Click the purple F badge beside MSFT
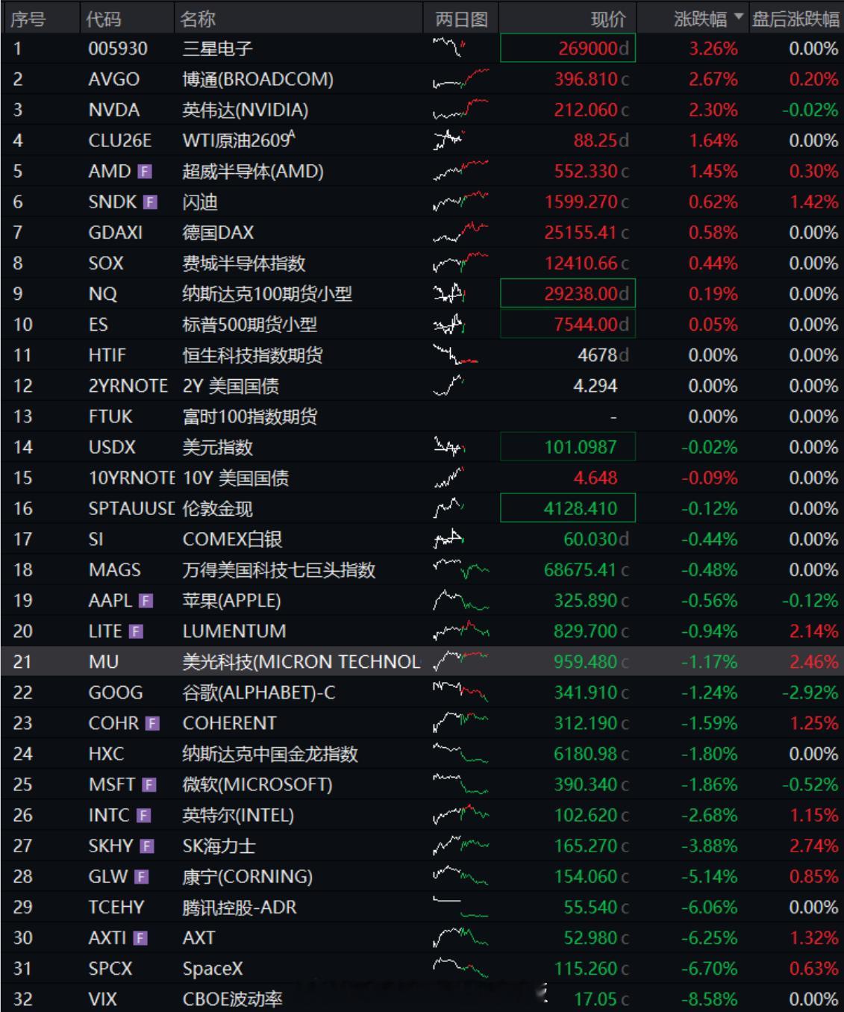 [x=149, y=784]
